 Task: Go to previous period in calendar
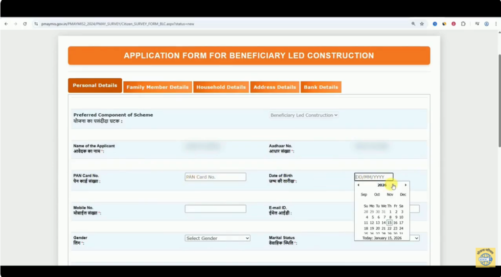359,185
